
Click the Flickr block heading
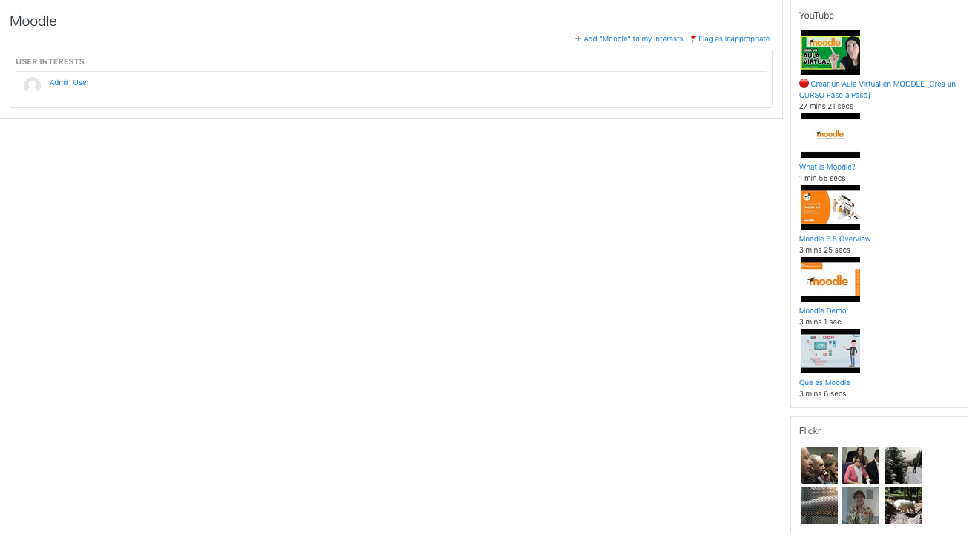point(810,431)
